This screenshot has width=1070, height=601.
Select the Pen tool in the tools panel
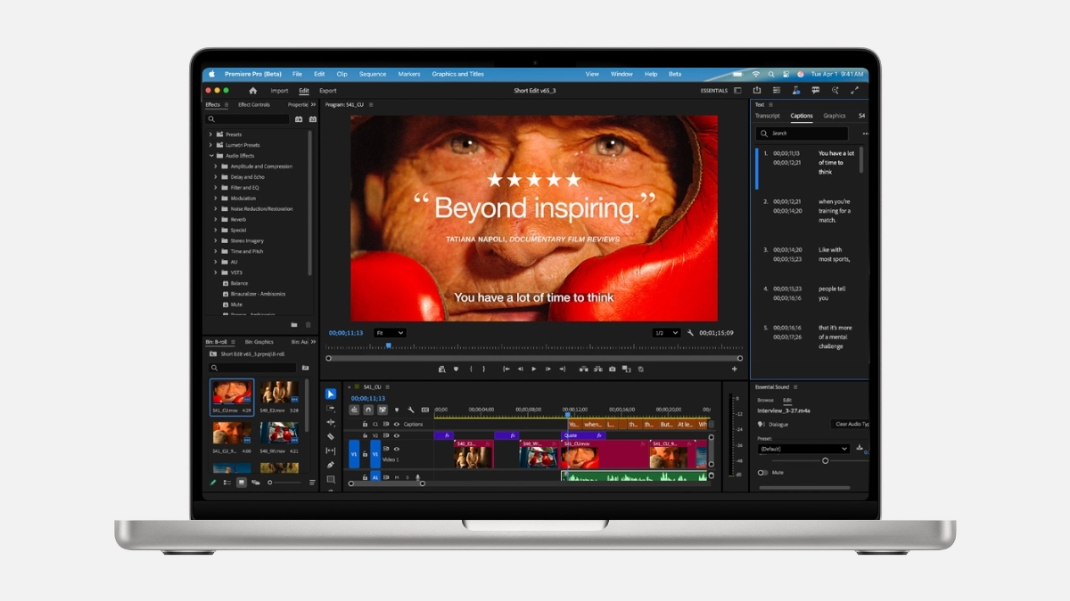[331, 465]
